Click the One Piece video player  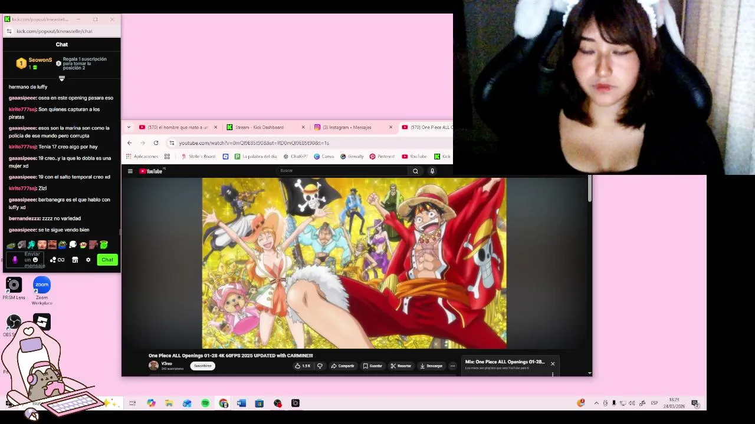point(354,263)
